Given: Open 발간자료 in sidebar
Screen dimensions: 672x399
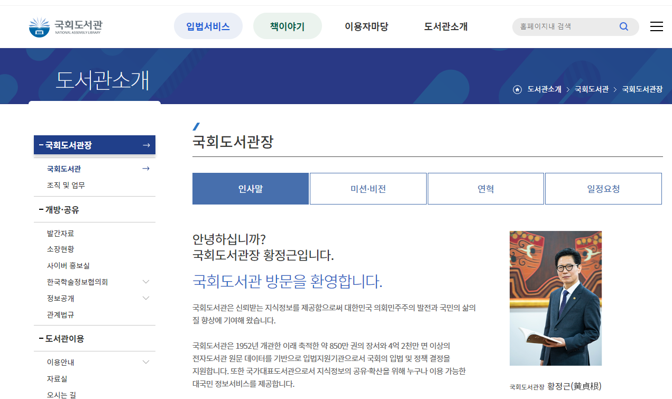Looking at the screenshot, I should click(60, 233).
